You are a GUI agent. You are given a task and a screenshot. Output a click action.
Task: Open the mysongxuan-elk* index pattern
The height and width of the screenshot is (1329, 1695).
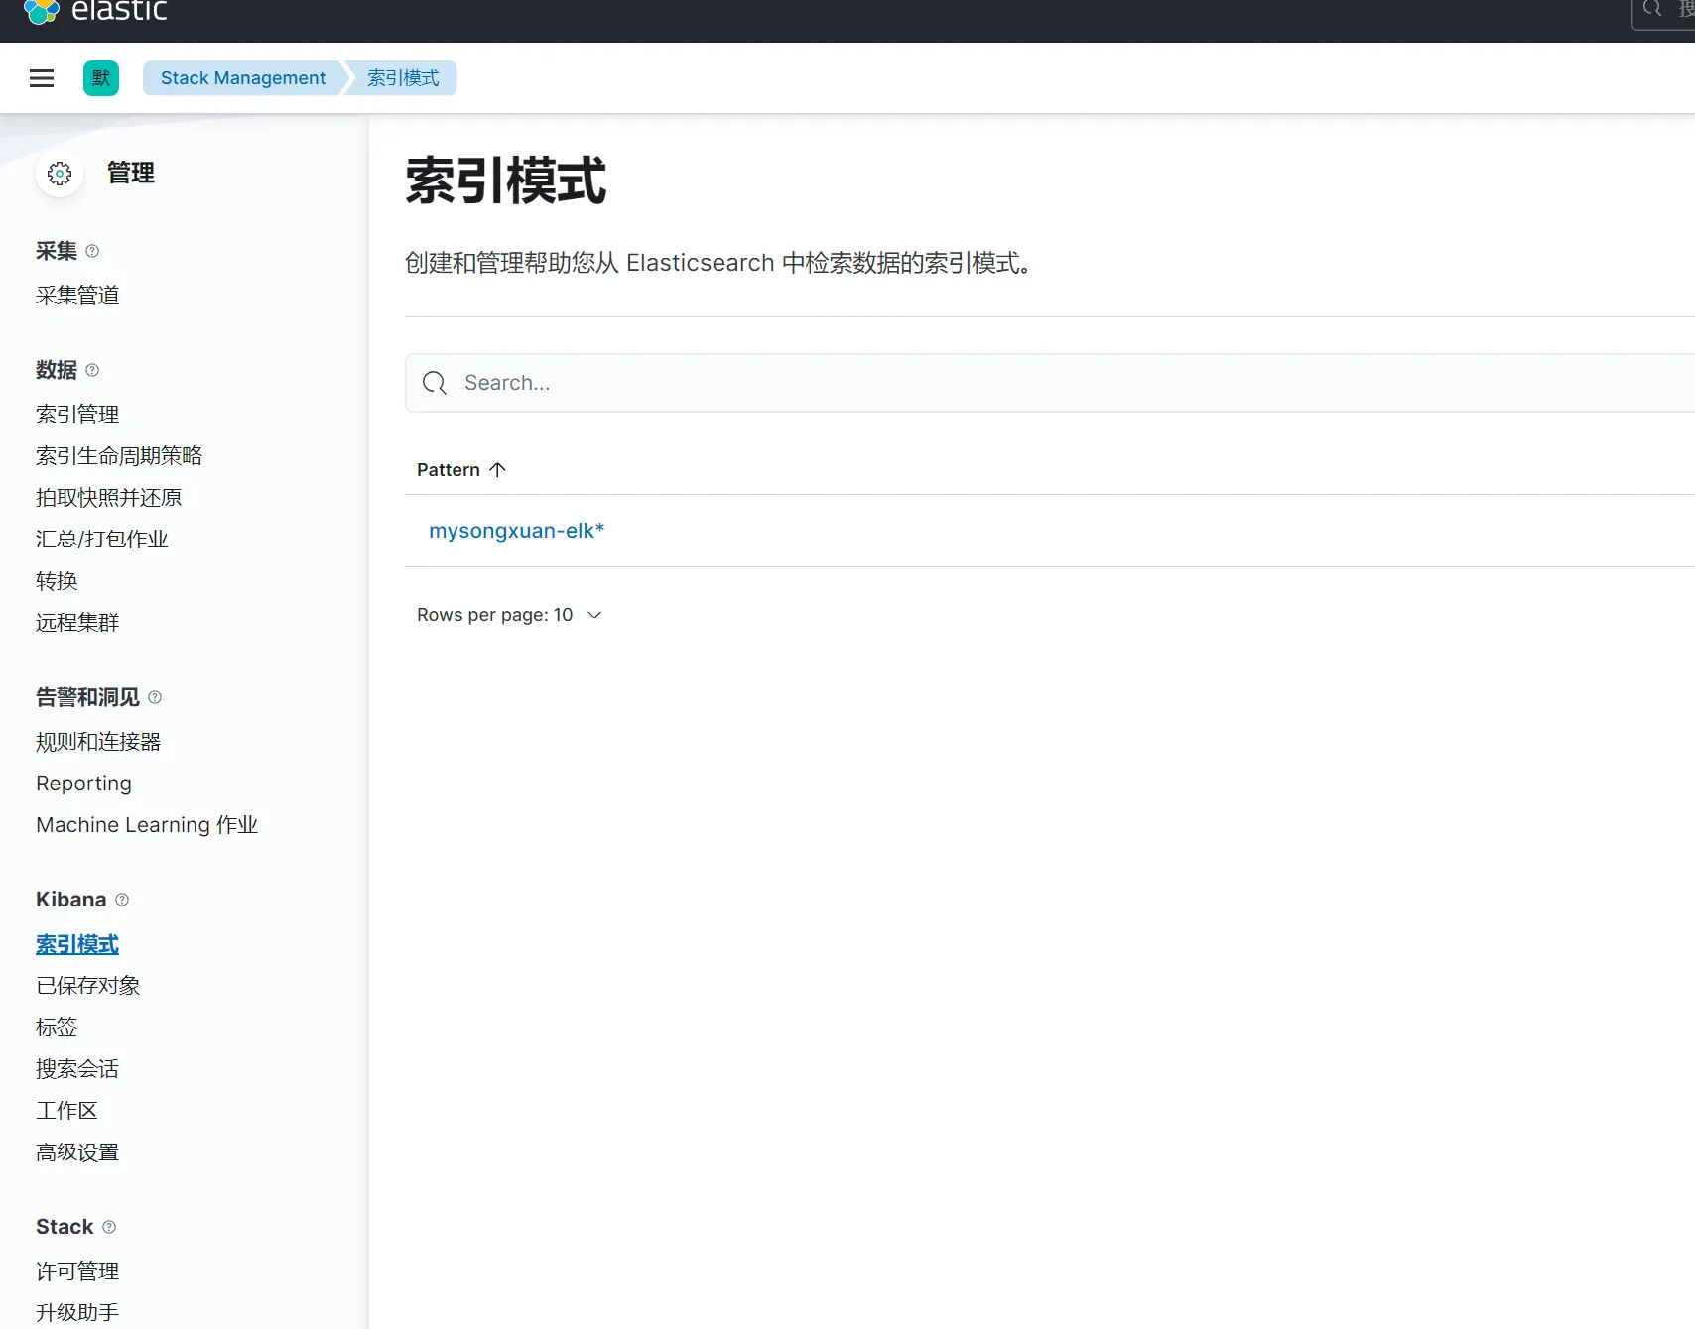(x=516, y=531)
